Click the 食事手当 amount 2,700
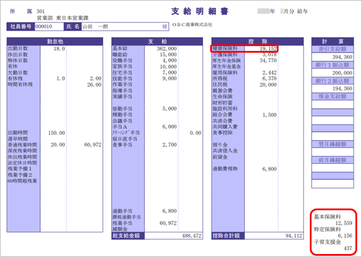 (170, 145)
